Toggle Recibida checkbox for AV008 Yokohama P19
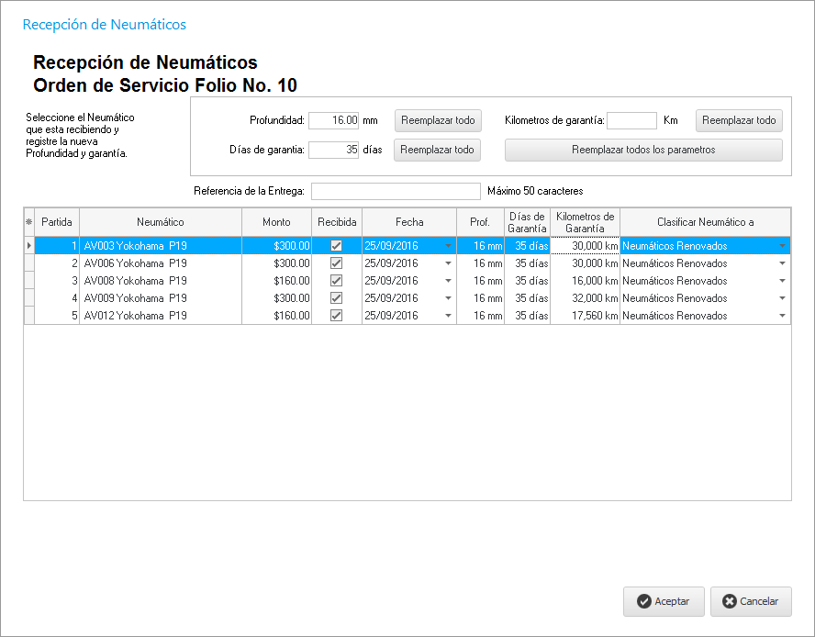This screenshot has width=815, height=637. point(337,281)
